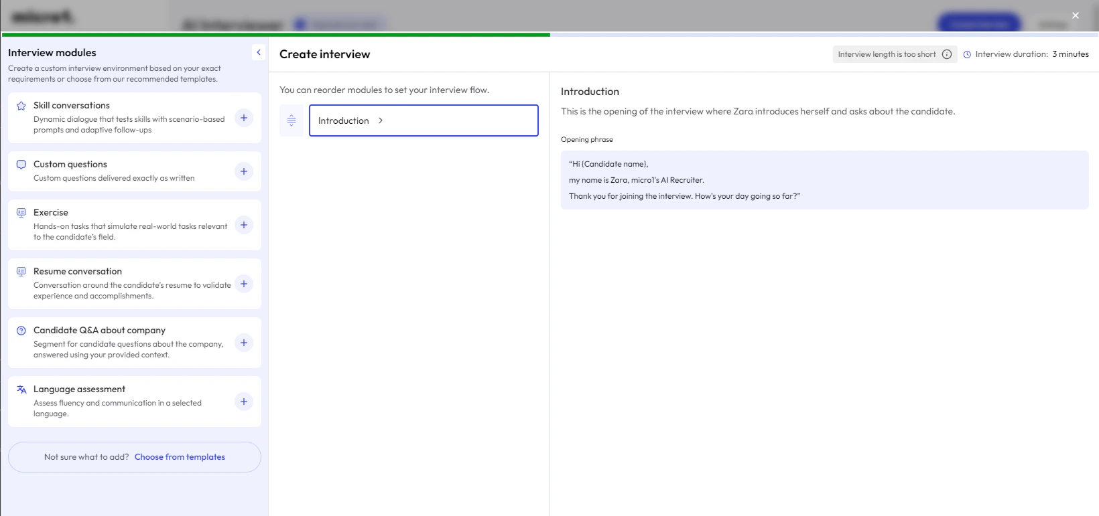
Task: Click the Interview modules heading
Action: pyautogui.click(x=52, y=53)
